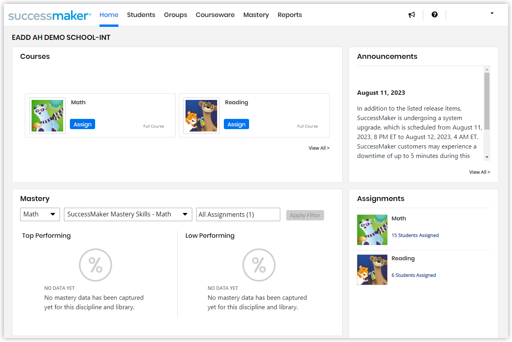Image resolution: width=512 pixels, height=342 pixels.
Task: Open the SuccessMaker Mastery Skills library dropdown
Action: 128,214
